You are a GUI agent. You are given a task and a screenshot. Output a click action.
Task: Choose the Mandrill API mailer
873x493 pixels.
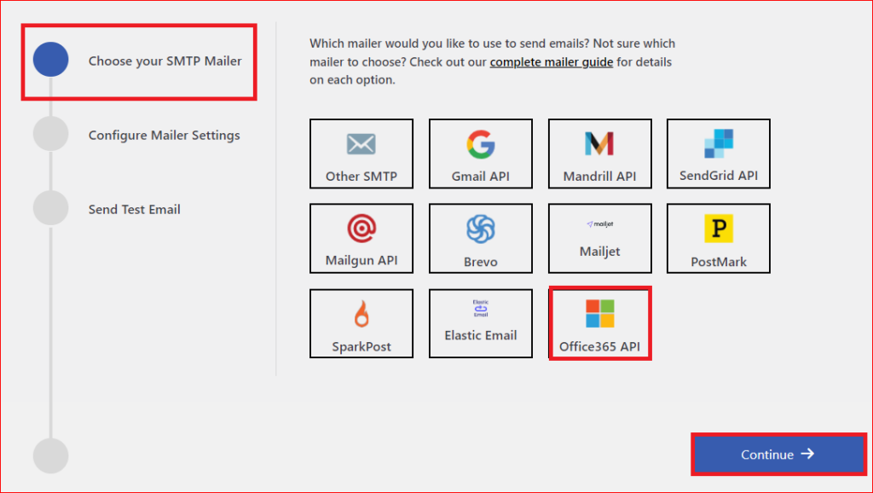(x=600, y=154)
